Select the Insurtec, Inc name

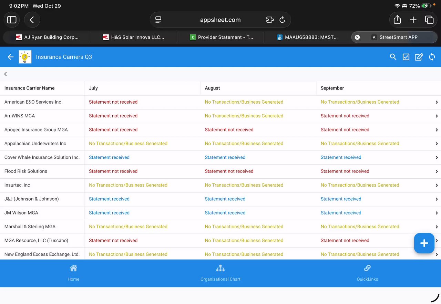coord(17,185)
